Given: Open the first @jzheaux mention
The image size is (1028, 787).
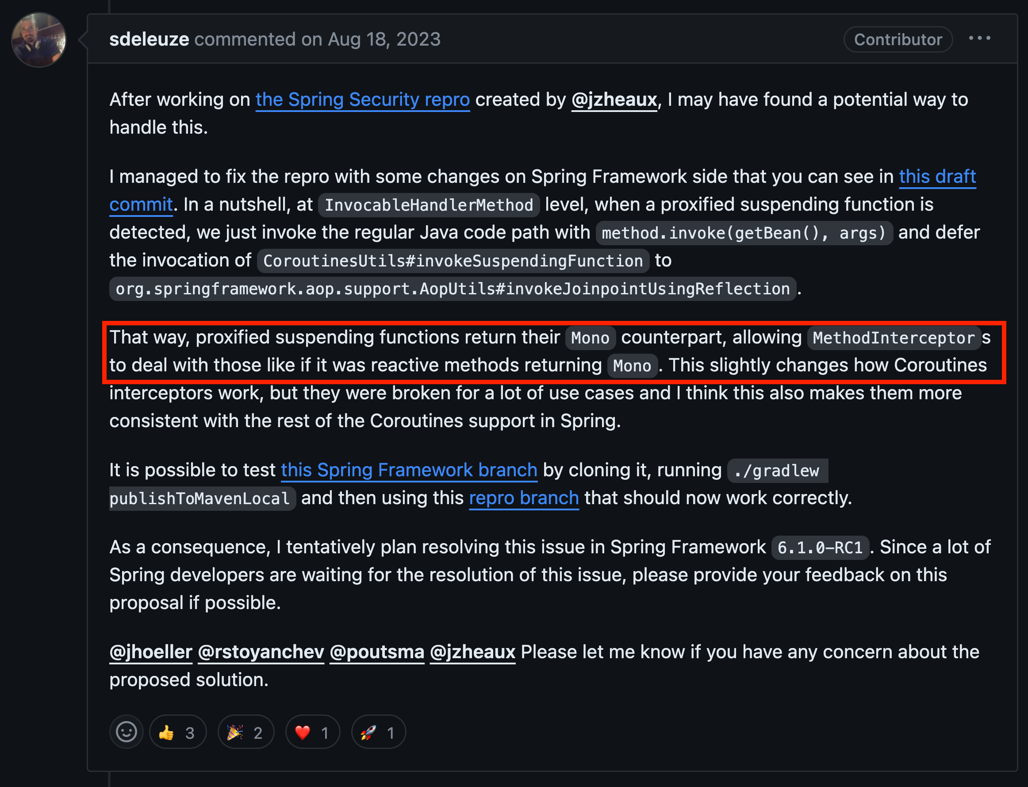Looking at the screenshot, I should [x=614, y=100].
